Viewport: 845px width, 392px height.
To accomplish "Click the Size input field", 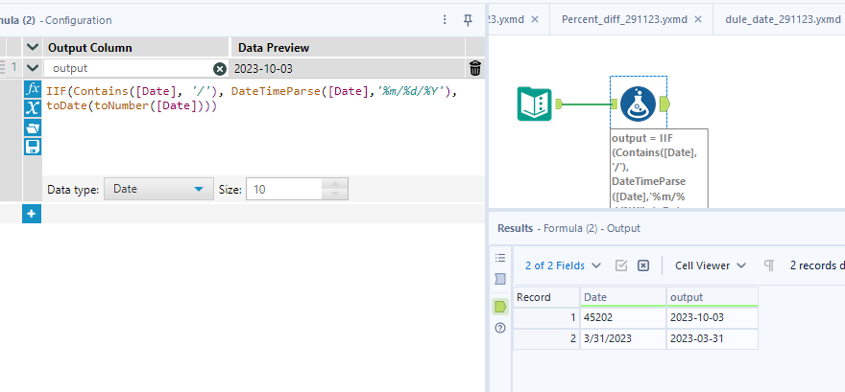I will tap(297, 190).
